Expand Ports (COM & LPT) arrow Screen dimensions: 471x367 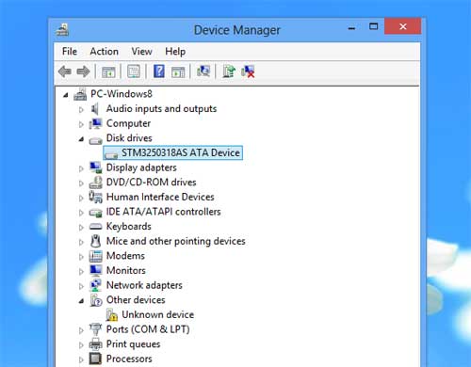click(81, 330)
